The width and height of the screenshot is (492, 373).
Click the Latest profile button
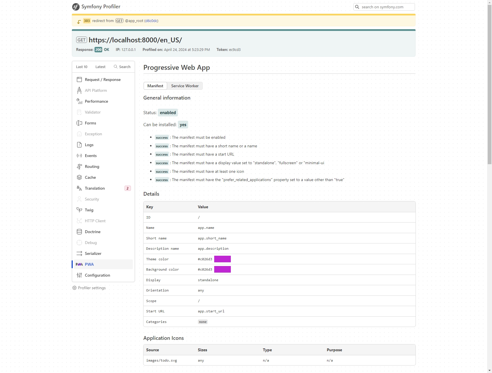click(x=100, y=67)
